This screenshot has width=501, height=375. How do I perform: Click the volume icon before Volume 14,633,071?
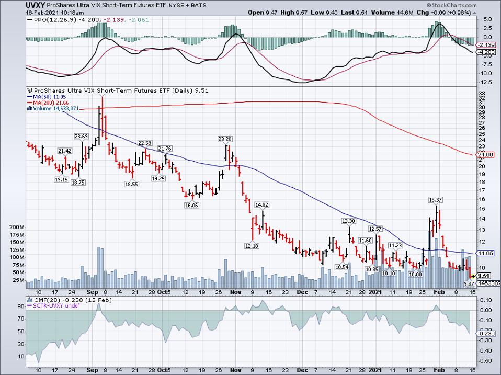coord(30,108)
